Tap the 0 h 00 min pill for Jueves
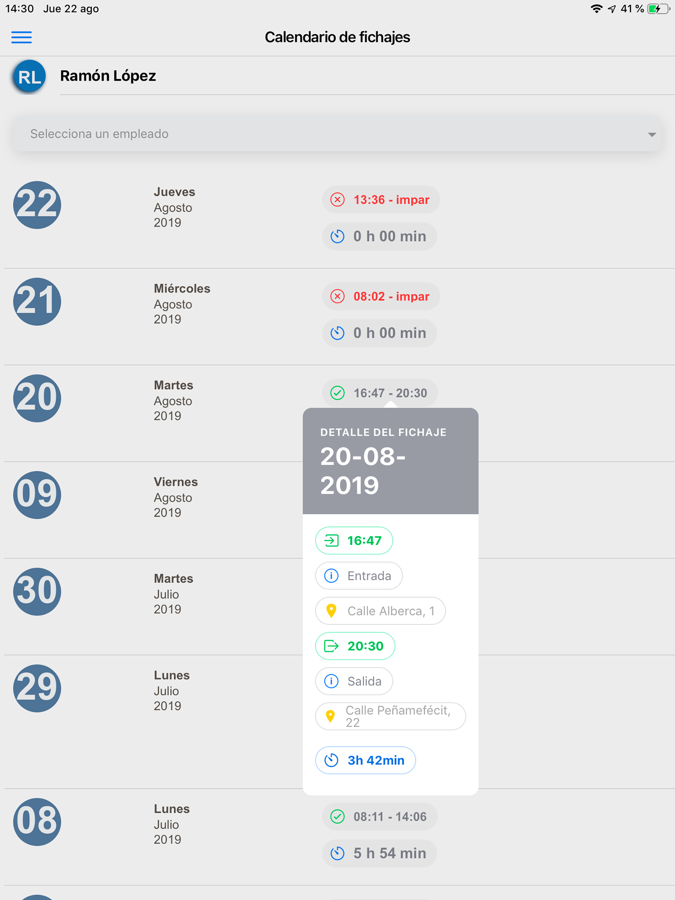This screenshot has width=675, height=900. pyautogui.click(x=379, y=237)
